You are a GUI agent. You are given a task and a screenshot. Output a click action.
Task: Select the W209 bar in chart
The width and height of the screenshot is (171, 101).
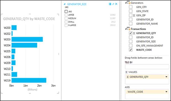(14, 63)
